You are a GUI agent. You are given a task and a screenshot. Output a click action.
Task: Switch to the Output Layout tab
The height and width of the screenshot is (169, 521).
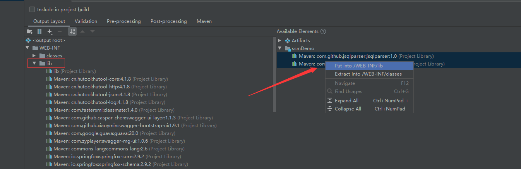point(49,21)
